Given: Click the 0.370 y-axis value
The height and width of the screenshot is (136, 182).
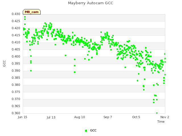Looking at the screenshot, I should [16, 99].
